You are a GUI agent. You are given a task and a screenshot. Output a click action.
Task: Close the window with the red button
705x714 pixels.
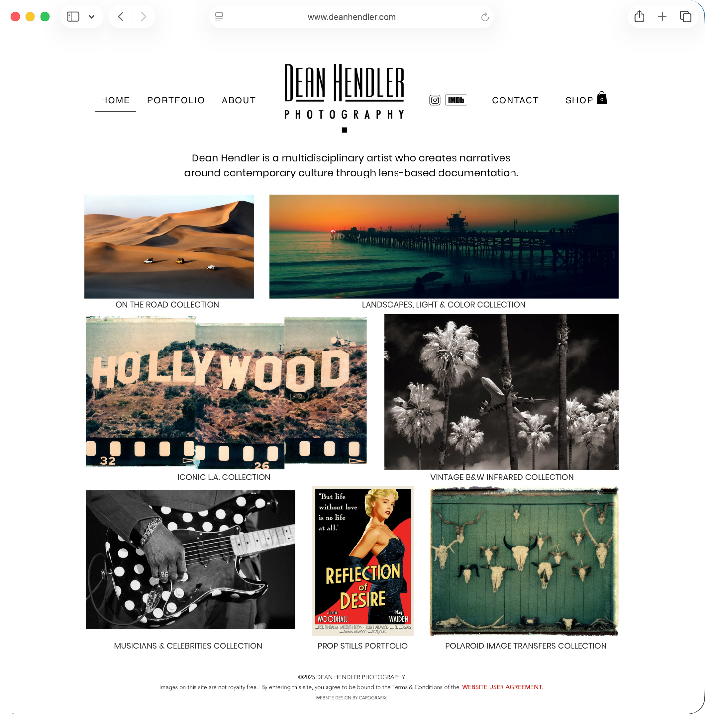pos(15,17)
